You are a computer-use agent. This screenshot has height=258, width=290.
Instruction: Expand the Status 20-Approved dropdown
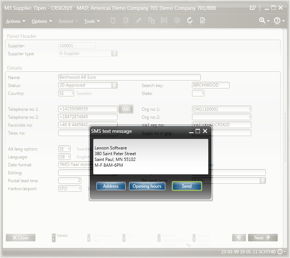coord(114,86)
